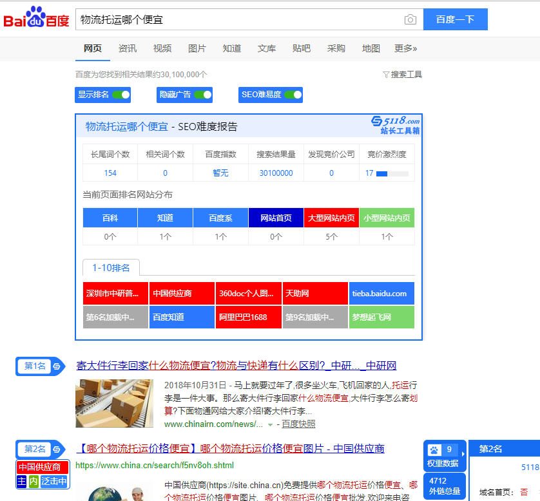Viewport: 540px width, 501px height.
Task: Click the 154 长尾词个数 value
Action: pos(110,173)
